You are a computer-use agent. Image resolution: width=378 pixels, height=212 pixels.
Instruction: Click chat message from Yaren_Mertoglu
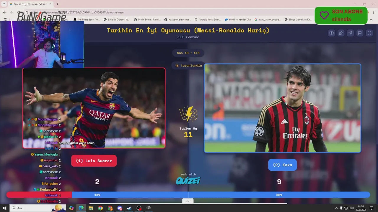[46, 155]
